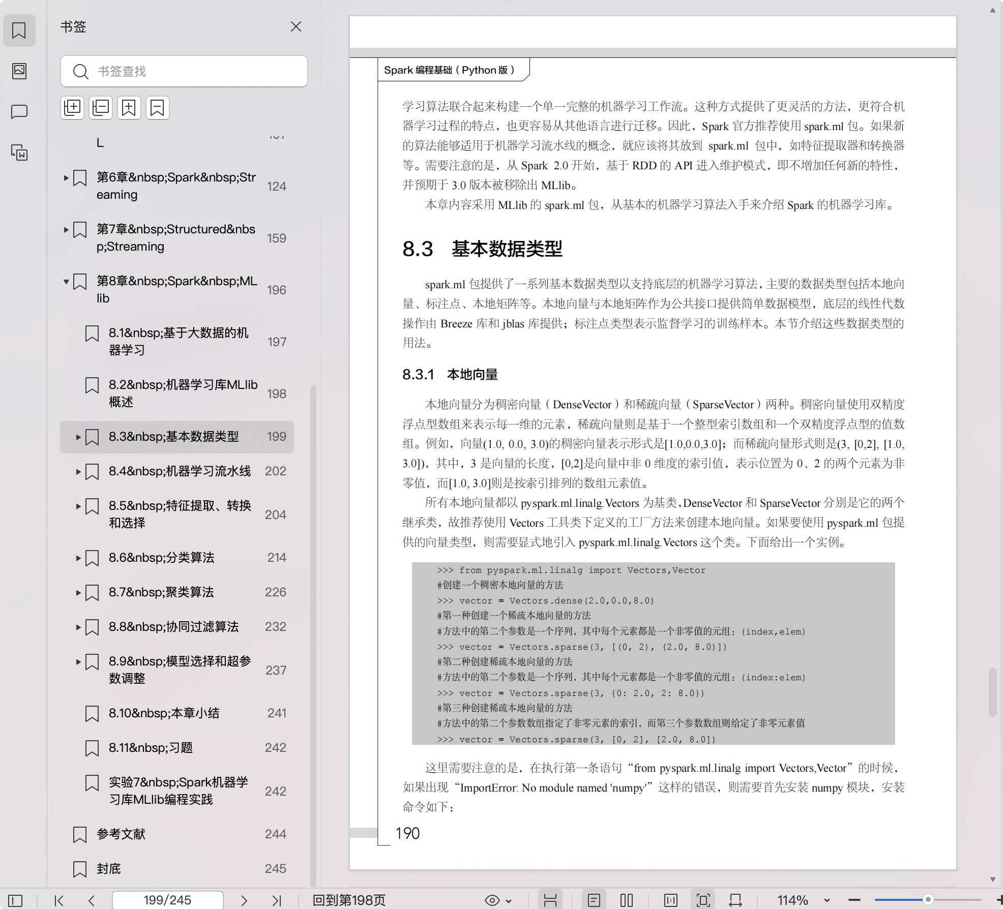Viewport: 1003px width, 909px height.
Task: Expand the 8.3 基本数据类型 bookmark
Action: 78,437
